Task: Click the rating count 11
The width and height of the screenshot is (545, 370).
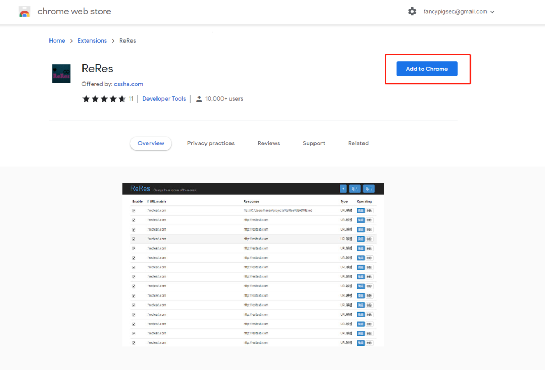Action: pos(131,99)
